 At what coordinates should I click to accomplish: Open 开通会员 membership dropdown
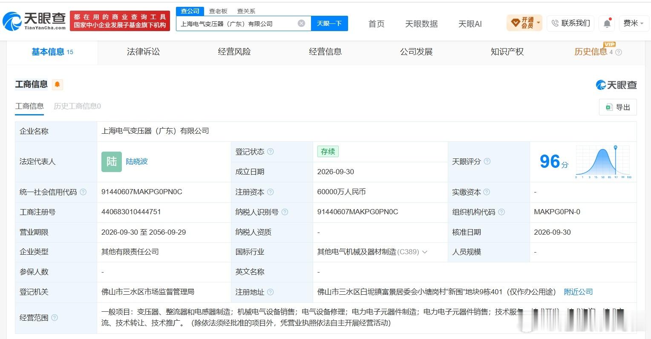524,23
